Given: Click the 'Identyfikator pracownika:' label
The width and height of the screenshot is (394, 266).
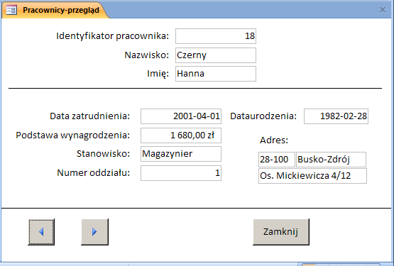Looking at the screenshot, I should [113, 36].
